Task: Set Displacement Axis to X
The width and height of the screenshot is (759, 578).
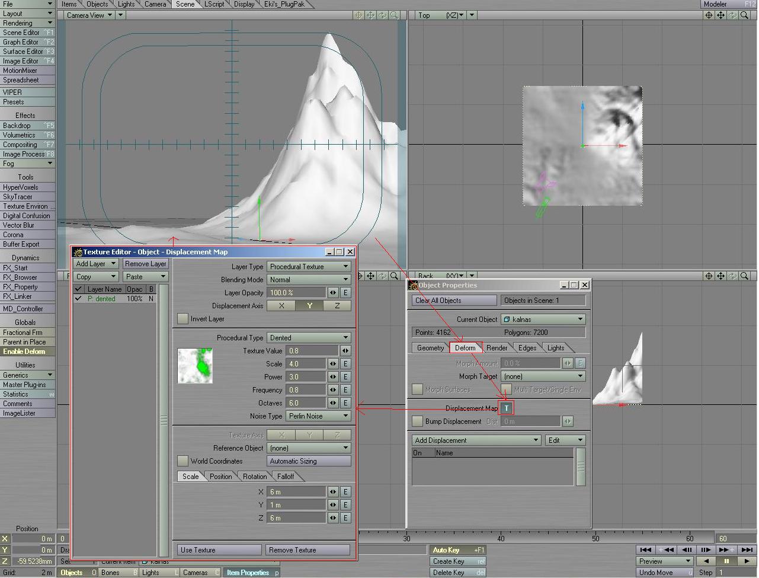Action: pos(281,306)
